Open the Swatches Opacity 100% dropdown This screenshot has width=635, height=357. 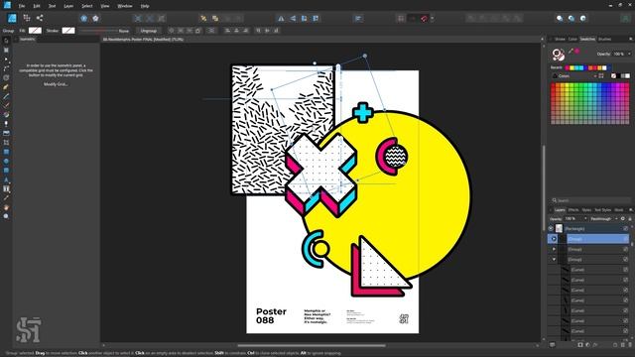point(622,54)
